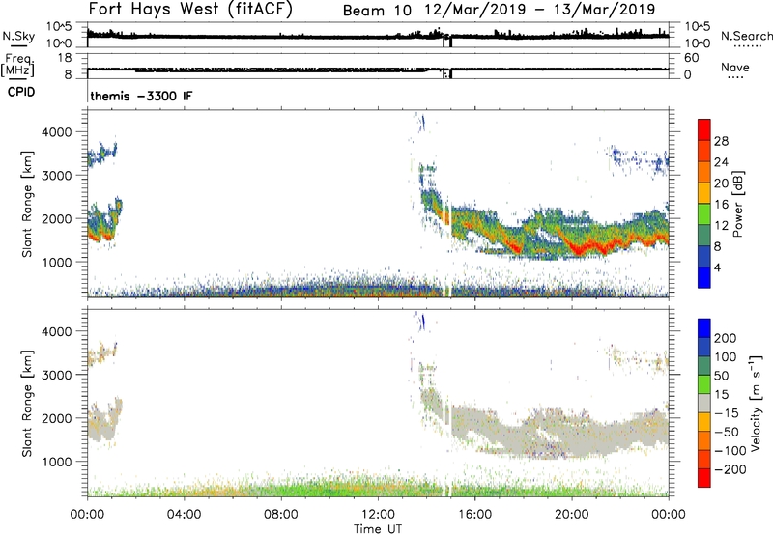Viewport: 773px width, 535px height.
Task: Click the '-15' label on the Velocity colorbar
Action: click(727, 413)
